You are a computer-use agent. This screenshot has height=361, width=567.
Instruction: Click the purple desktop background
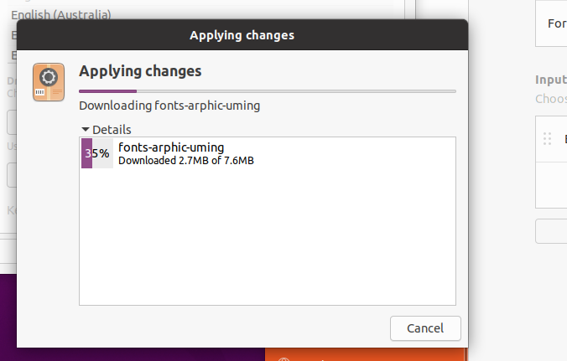tap(8, 317)
